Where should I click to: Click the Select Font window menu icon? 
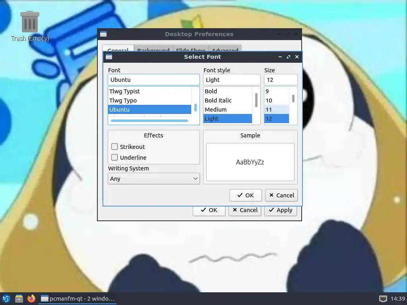[109, 57]
